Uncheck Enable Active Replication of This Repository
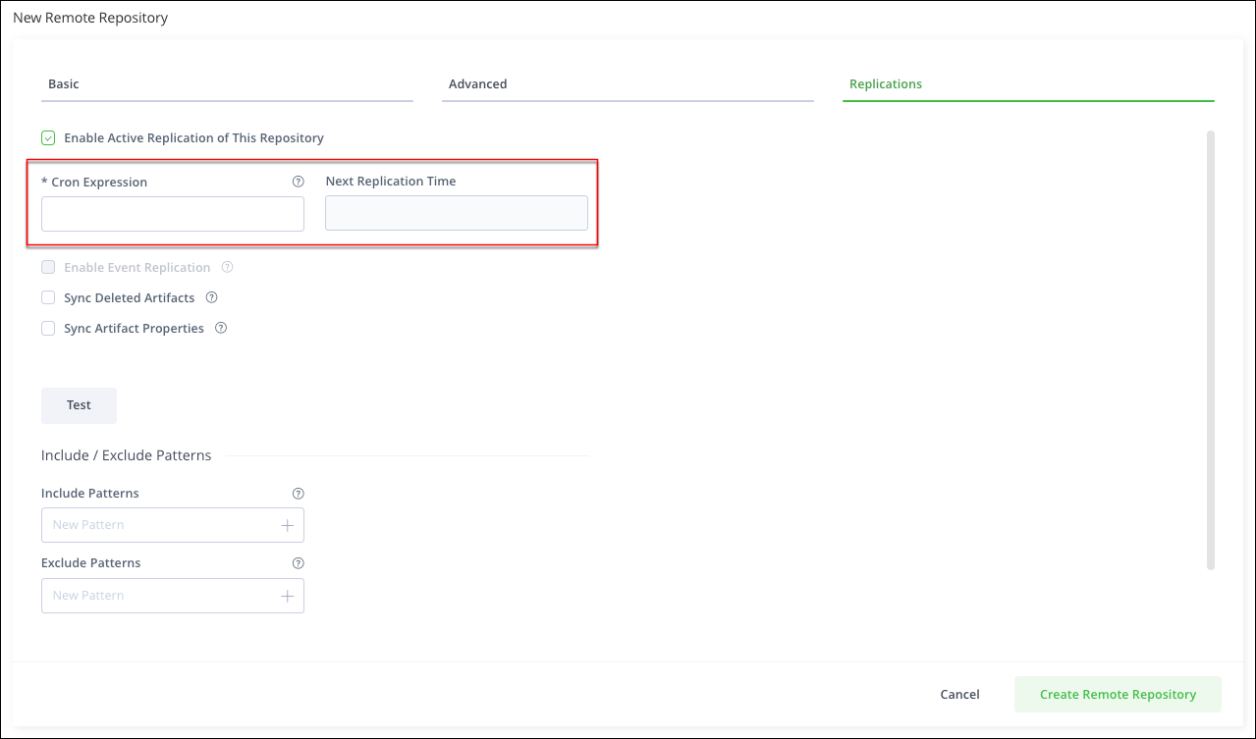Screen dimensions: 1256x739 pos(48,138)
